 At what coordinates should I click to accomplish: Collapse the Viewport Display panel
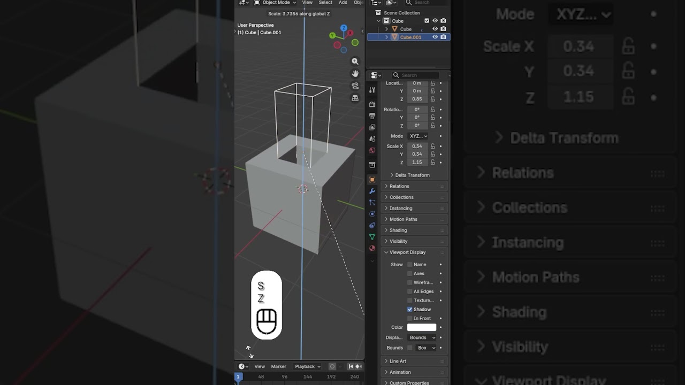point(415,252)
